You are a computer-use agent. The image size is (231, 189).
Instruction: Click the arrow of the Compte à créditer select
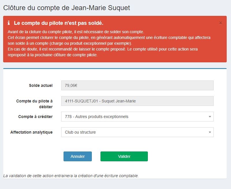click(210, 117)
